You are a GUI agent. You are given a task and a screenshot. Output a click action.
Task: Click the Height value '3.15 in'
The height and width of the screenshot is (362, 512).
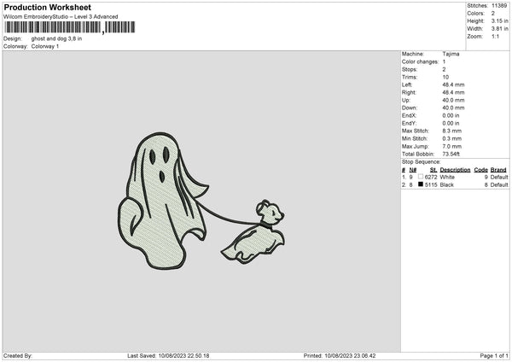499,20
